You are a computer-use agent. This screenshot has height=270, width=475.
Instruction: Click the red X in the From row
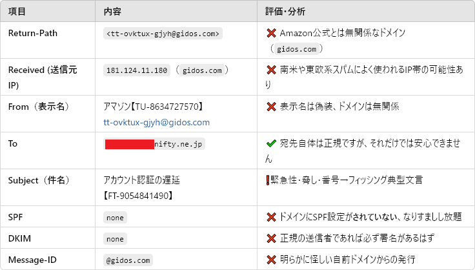[271, 106]
